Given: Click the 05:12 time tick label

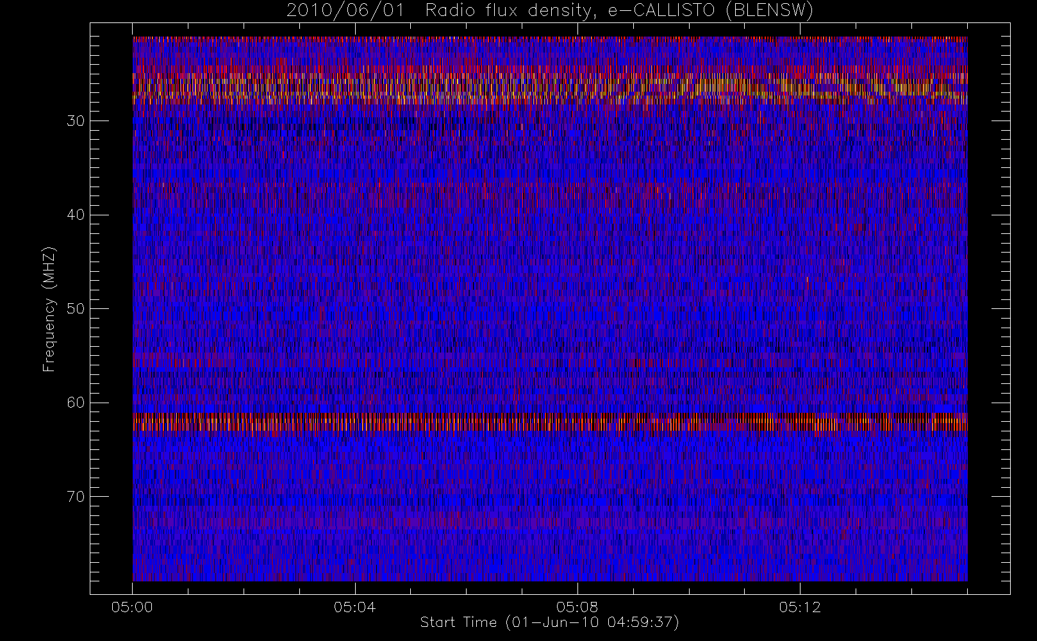Looking at the screenshot, I should 800,607.
